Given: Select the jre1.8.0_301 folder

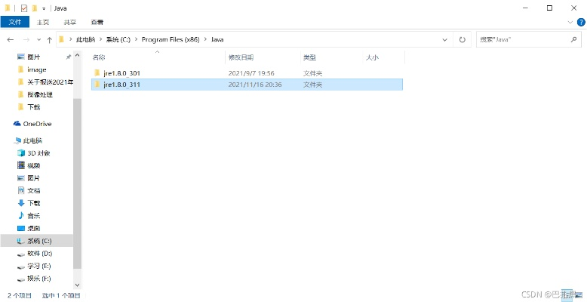Looking at the screenshot, I should (x=121, y=73).
